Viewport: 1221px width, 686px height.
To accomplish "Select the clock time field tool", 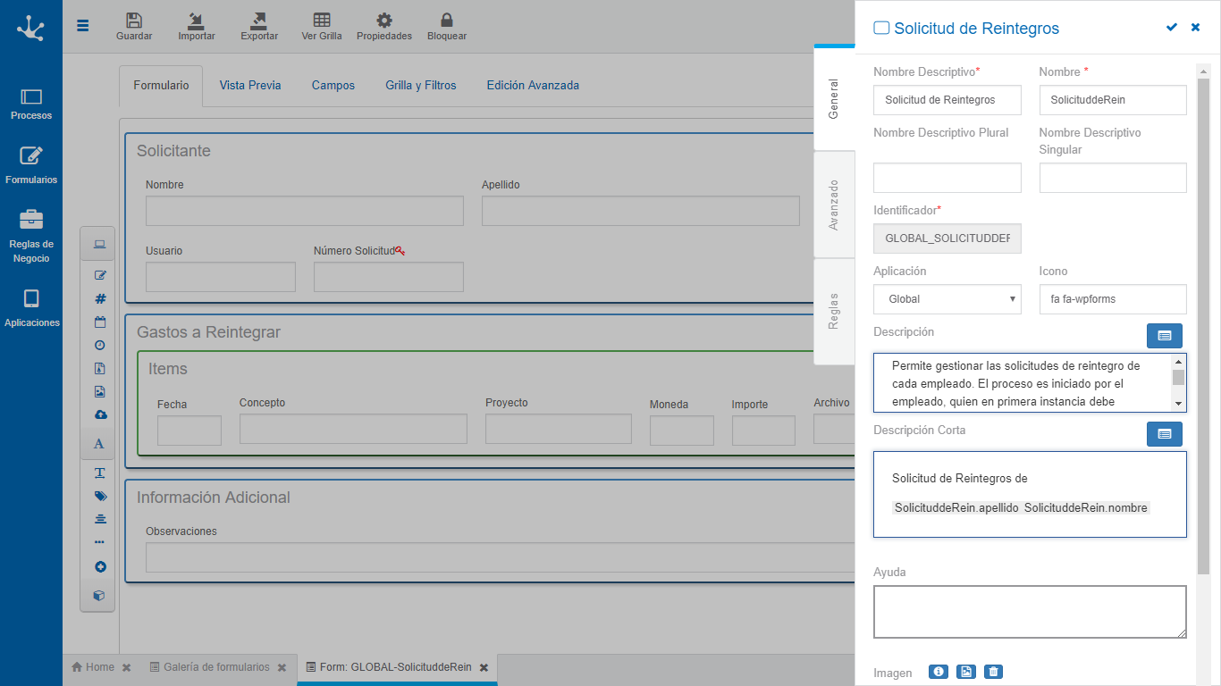I will click(99, 345).
